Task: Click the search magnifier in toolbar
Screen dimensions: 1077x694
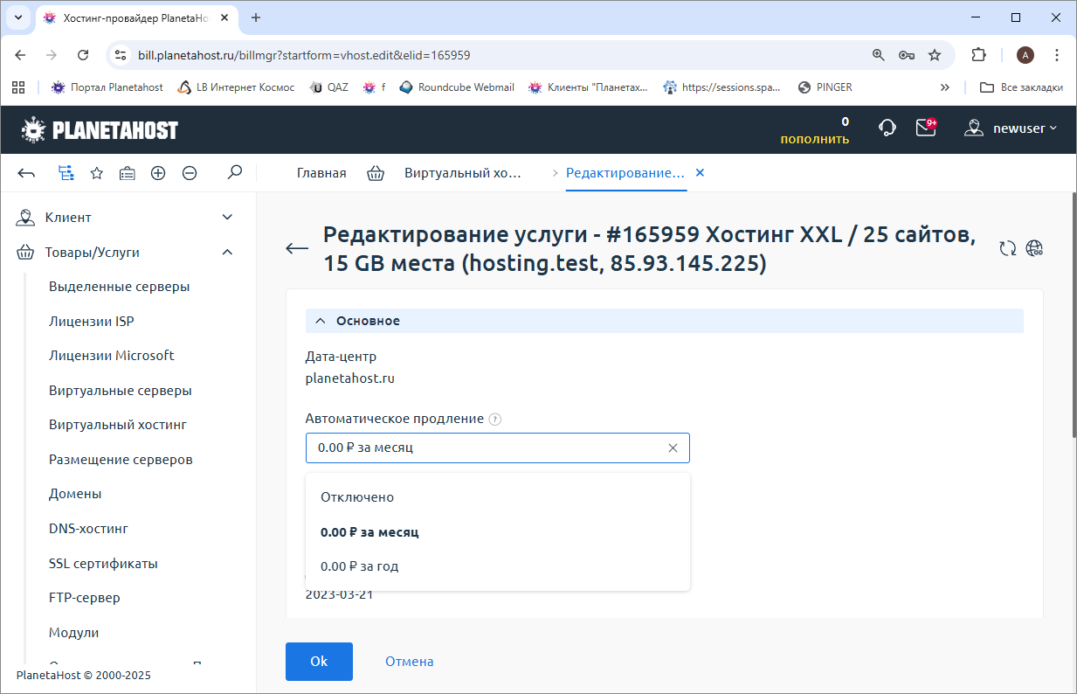Action: (x=234, y=173)
